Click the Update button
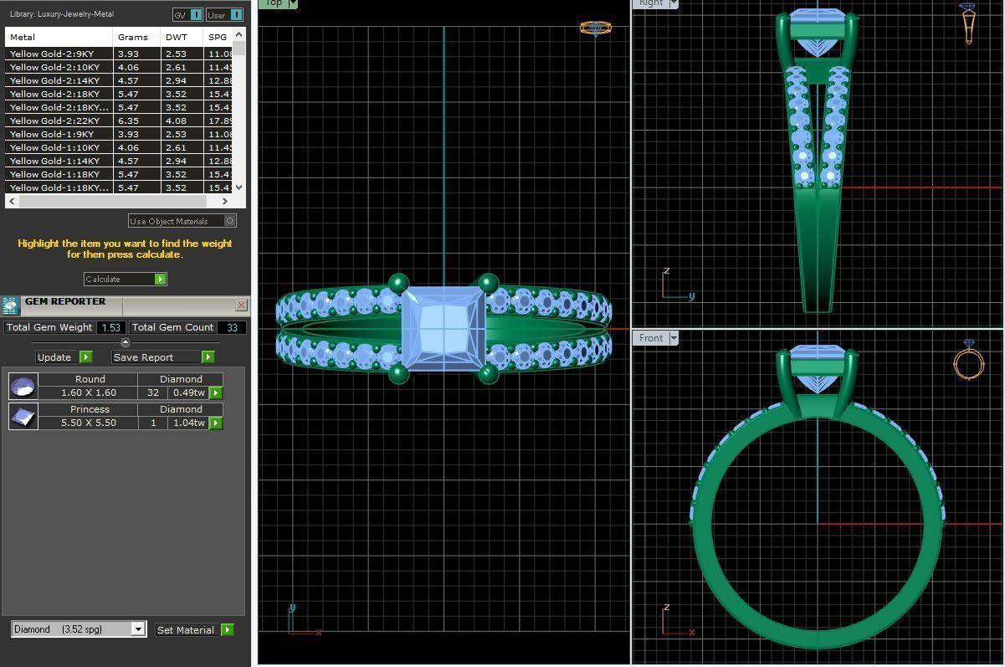 click(64, 357)
